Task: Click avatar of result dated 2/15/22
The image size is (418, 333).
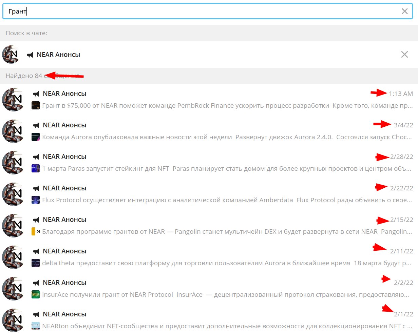Action: click(x=14, y=226)
